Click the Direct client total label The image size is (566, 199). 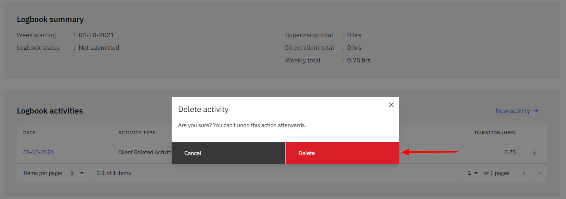(310, 48)
